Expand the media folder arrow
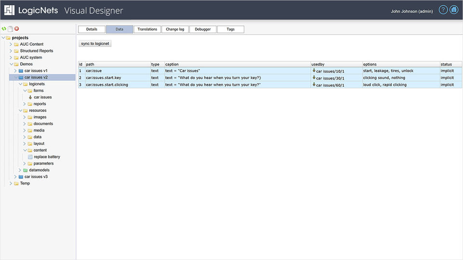Screen dimensions: 463x260 point(25,130)
